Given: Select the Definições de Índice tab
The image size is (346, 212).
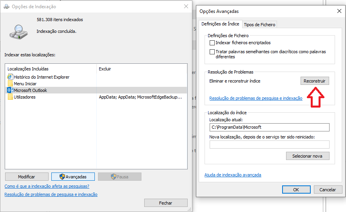Looking at the screenshot, I should [221, 24].
